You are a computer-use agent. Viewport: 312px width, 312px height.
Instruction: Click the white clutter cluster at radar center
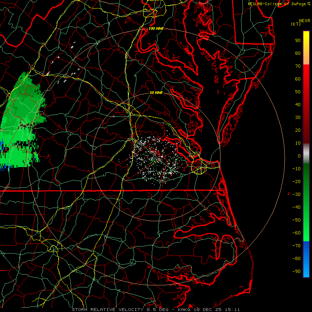point(157,159)
